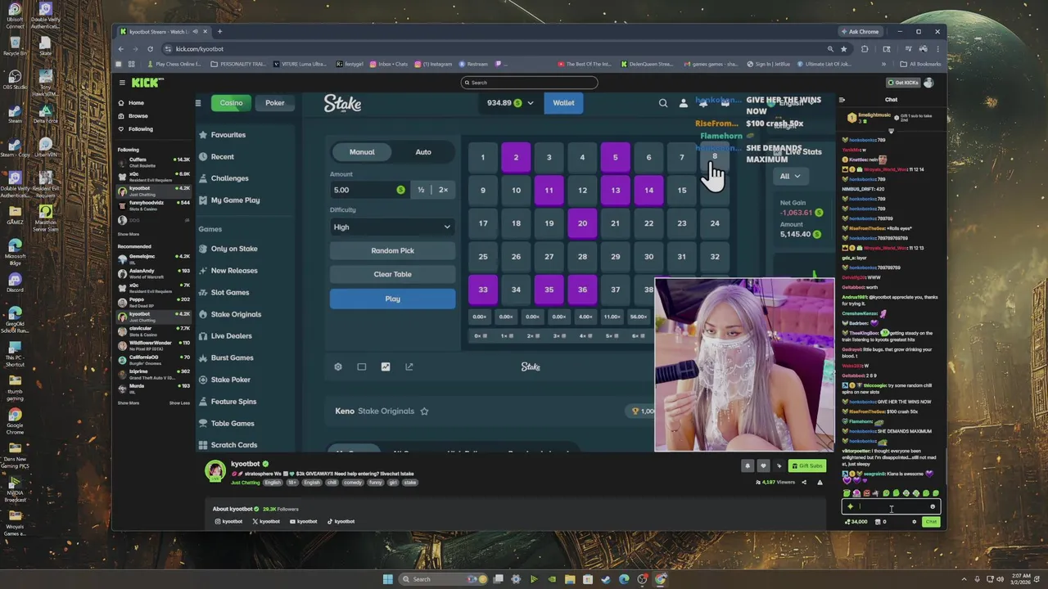
Task: Toggle Keno theatre mode icon
Action: (x=361, y=366)
